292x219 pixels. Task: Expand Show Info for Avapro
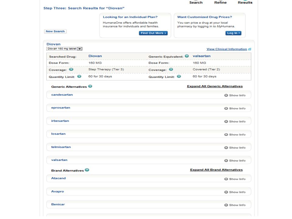click(x=235, y=192)
